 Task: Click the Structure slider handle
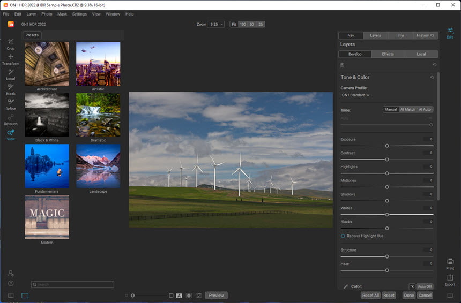point(387,256)
